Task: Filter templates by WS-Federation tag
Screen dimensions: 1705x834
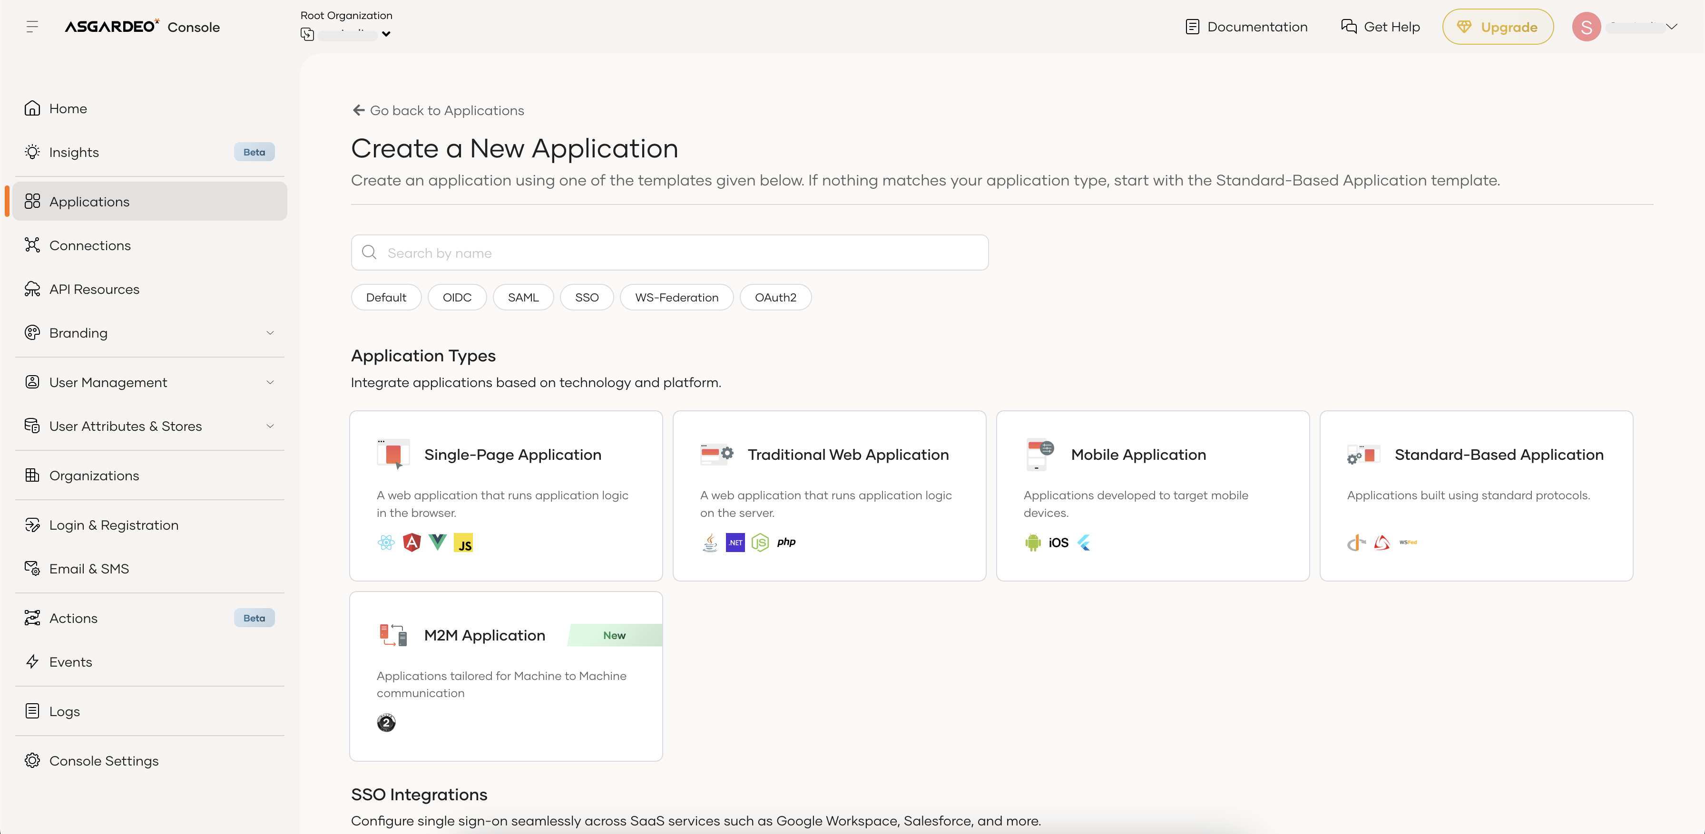Action: [676, 298]
